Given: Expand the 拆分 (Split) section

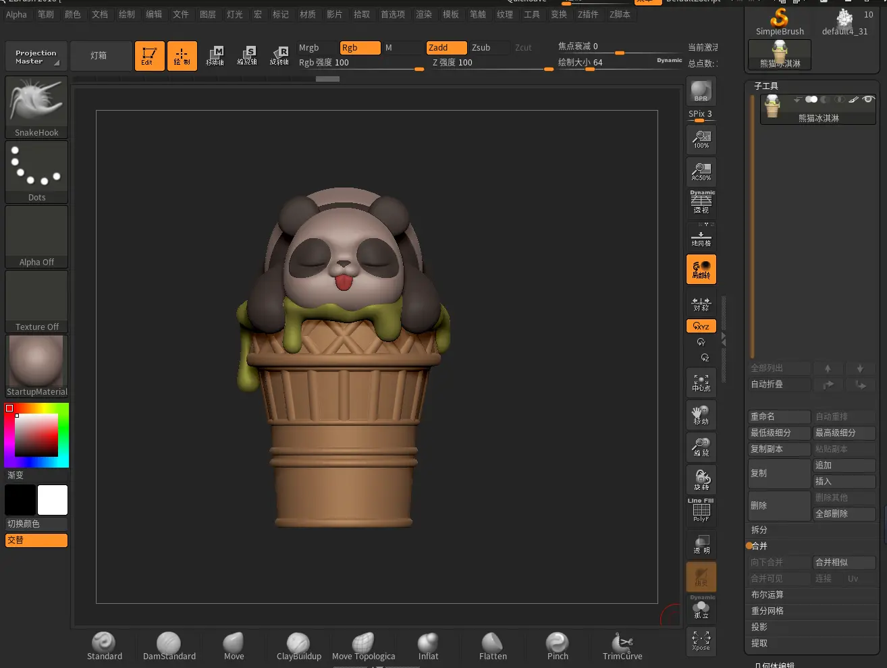Looking at the screenshot, I should [759, 530].
